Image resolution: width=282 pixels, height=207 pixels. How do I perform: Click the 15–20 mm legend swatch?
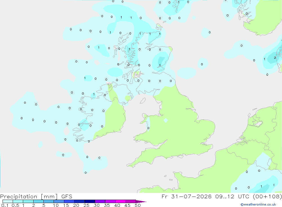[69, 201]
